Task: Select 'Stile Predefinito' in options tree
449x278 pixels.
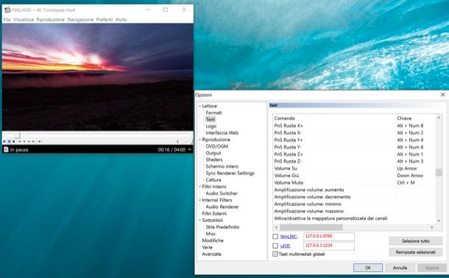Action: (222, 227)
